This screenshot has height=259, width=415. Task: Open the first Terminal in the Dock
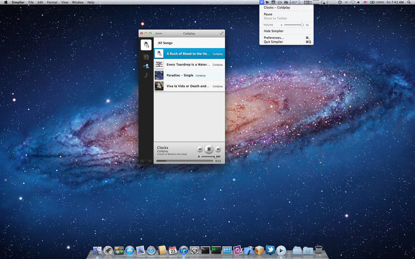click(x=205, y=250)
